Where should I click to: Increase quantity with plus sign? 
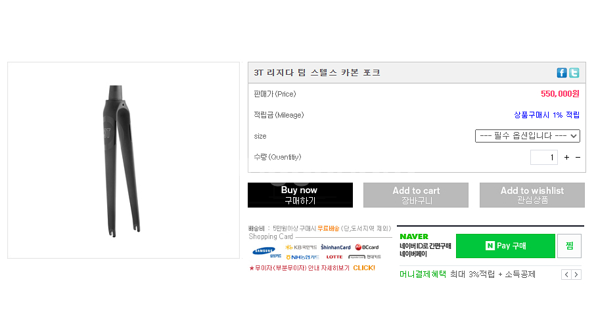pyautogui.click(x=566, y=158)
